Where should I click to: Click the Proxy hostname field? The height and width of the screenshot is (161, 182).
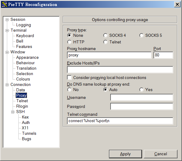[109, 55]
